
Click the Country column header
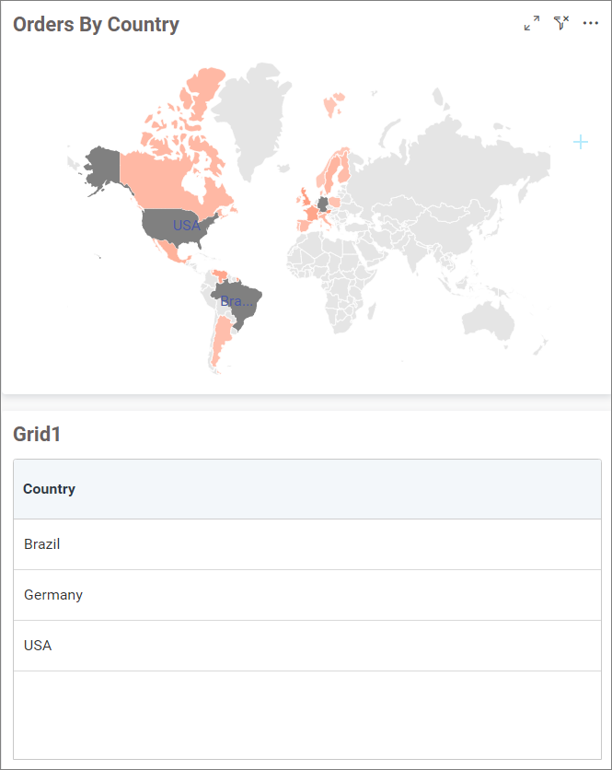coord(50,489)
